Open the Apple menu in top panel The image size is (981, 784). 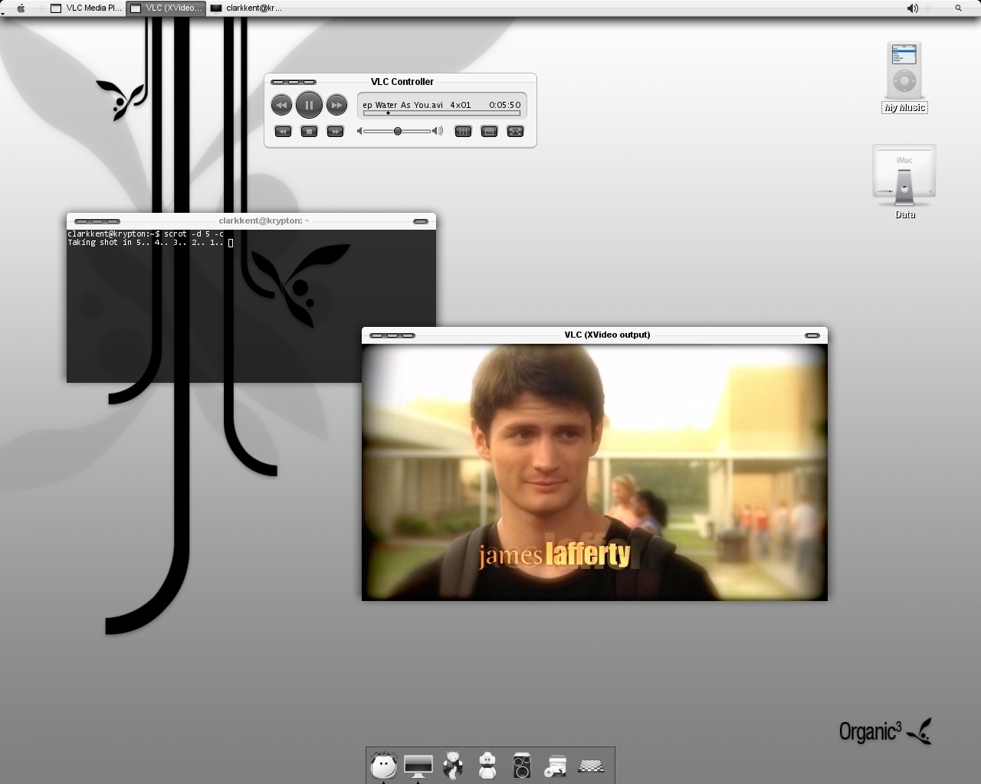pyautogui.click(x=21, y=8)
